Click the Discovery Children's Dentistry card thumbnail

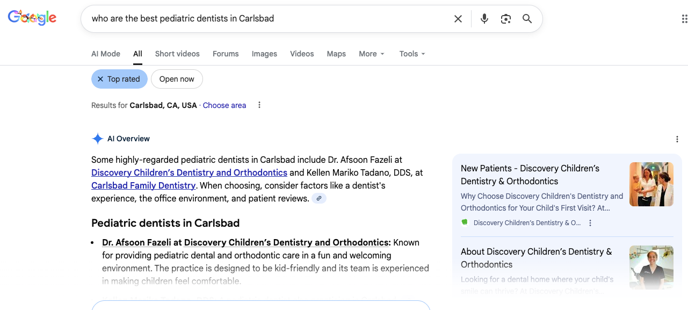tap(651, 184)
